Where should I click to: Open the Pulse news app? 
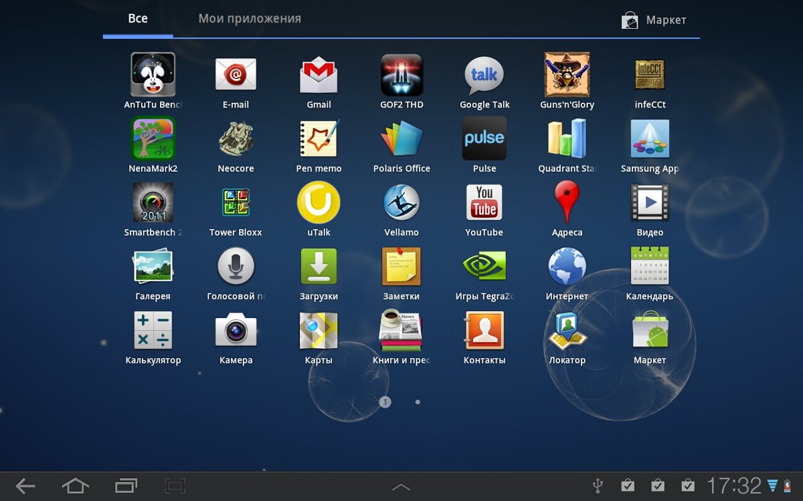pos(484,139)
